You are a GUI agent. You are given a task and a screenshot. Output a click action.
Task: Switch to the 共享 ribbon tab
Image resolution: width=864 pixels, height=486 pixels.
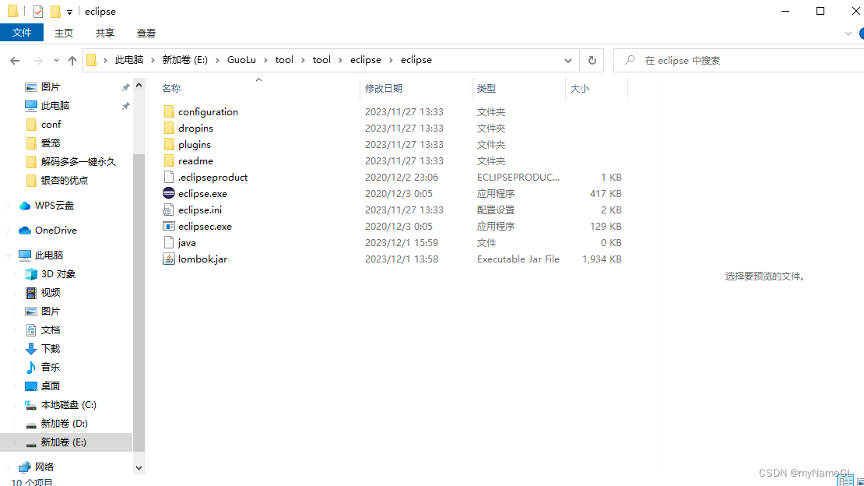(x=105, y=33)
